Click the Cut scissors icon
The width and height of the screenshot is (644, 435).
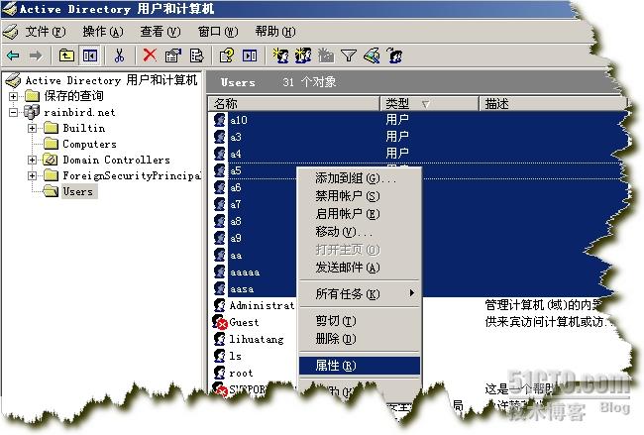click(x=120, y=55)
